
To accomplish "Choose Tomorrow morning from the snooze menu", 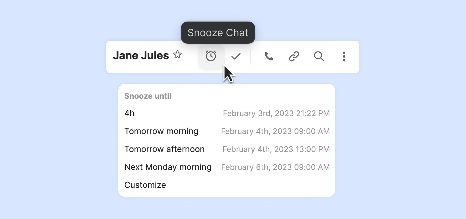I will [161, 131].
